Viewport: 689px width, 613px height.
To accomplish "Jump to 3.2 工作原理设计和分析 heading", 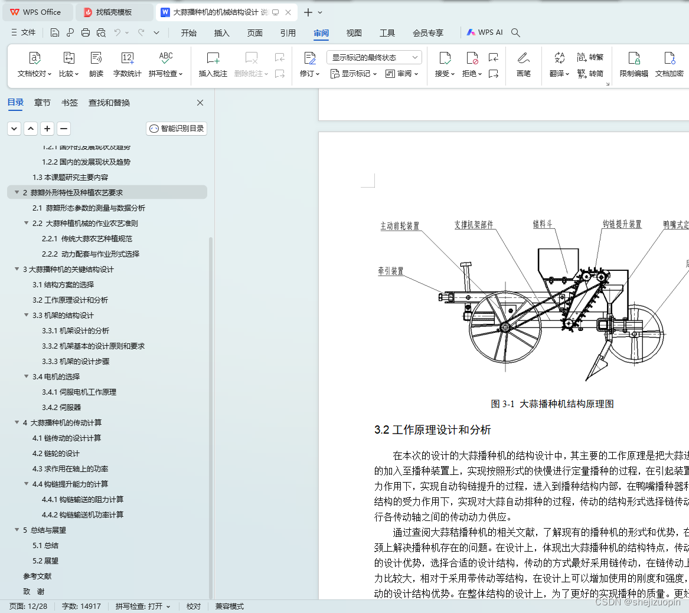I will (70, 300).
